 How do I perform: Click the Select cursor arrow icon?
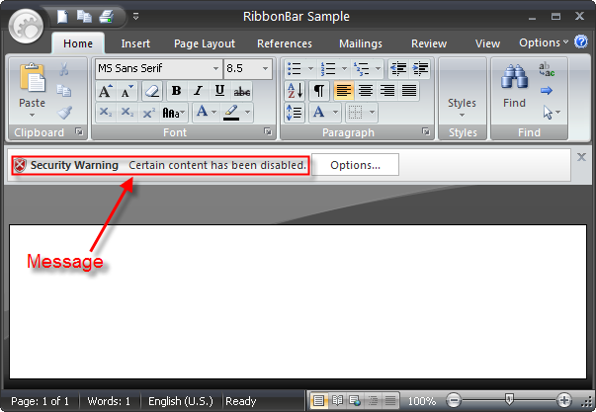tap(548, 113)
